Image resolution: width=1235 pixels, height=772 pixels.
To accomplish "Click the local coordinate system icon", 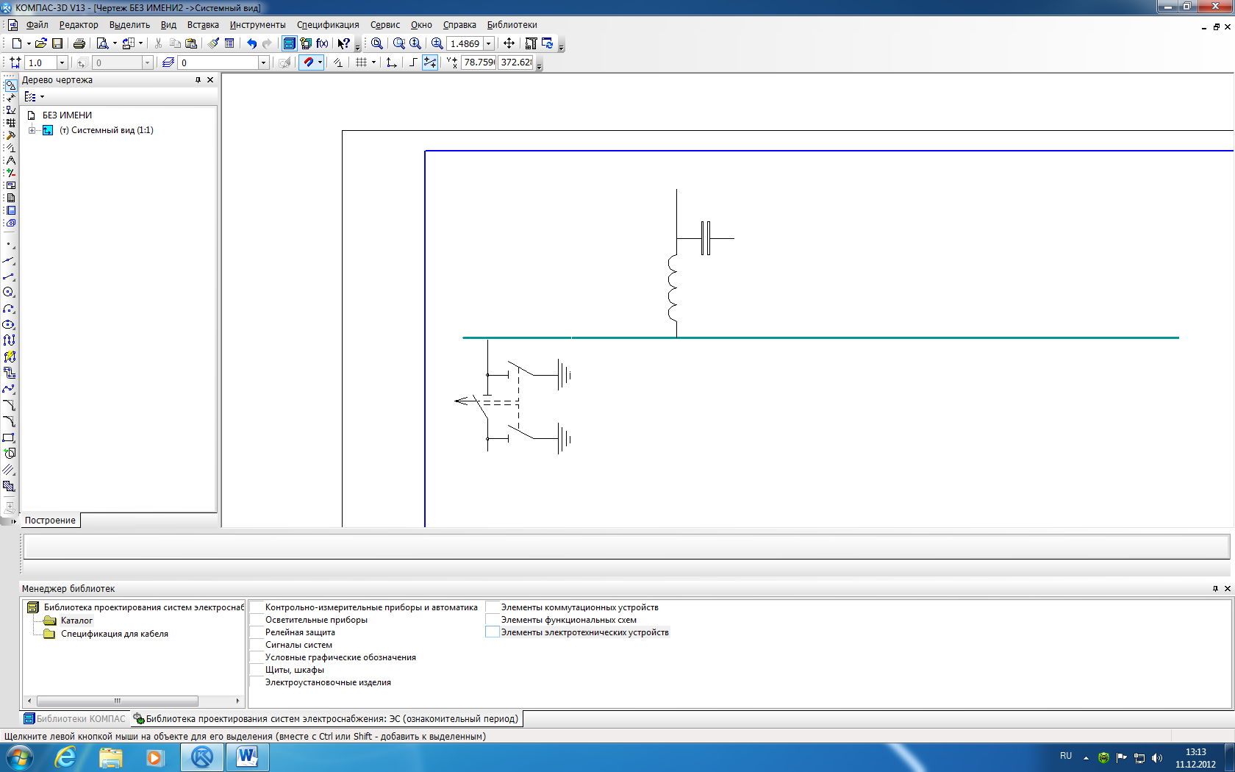I will (x=391, y=62).
